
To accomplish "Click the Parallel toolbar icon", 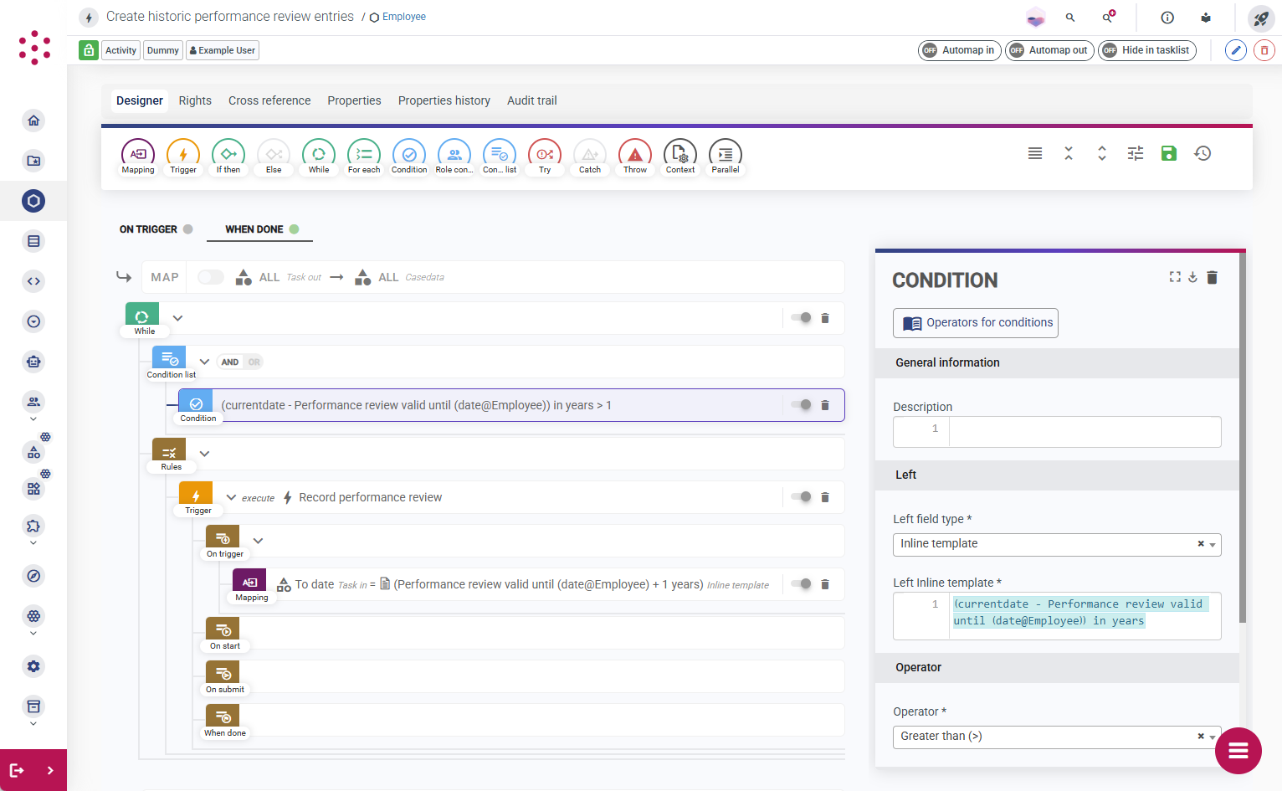I will click(726, 156).
